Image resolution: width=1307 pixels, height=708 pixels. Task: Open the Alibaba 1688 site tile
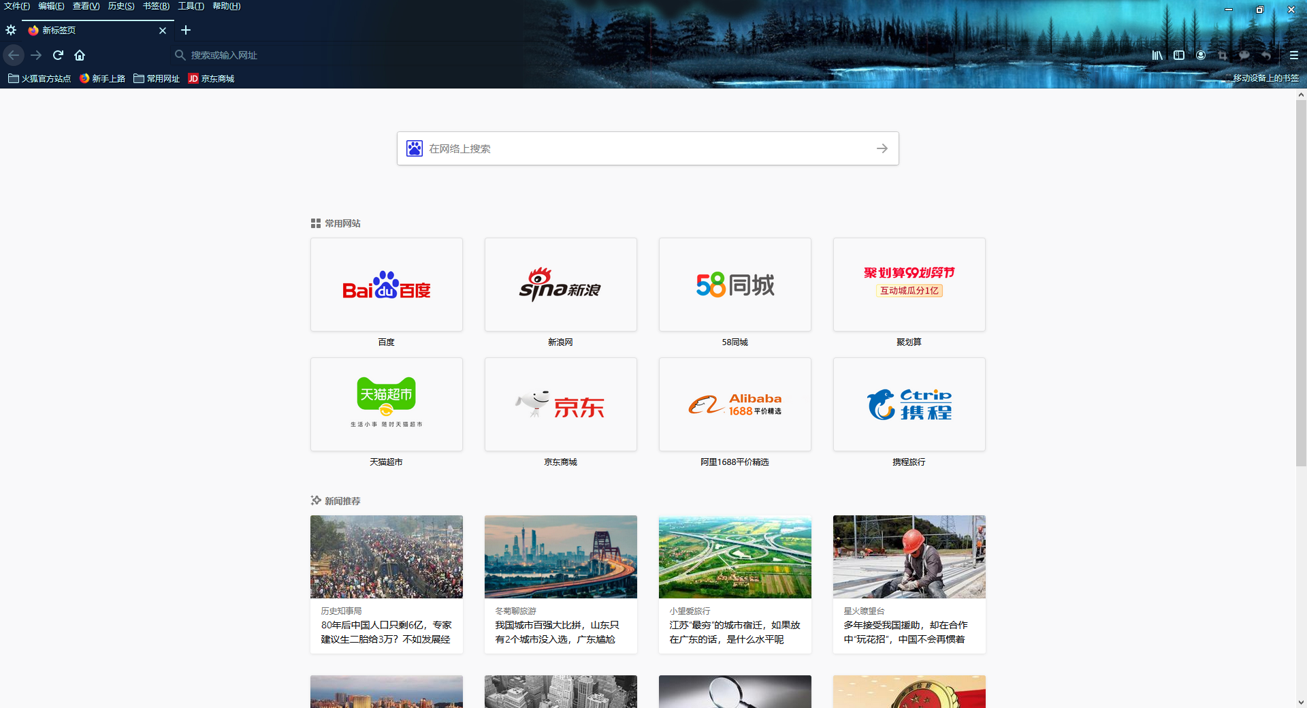coord(735,404)
